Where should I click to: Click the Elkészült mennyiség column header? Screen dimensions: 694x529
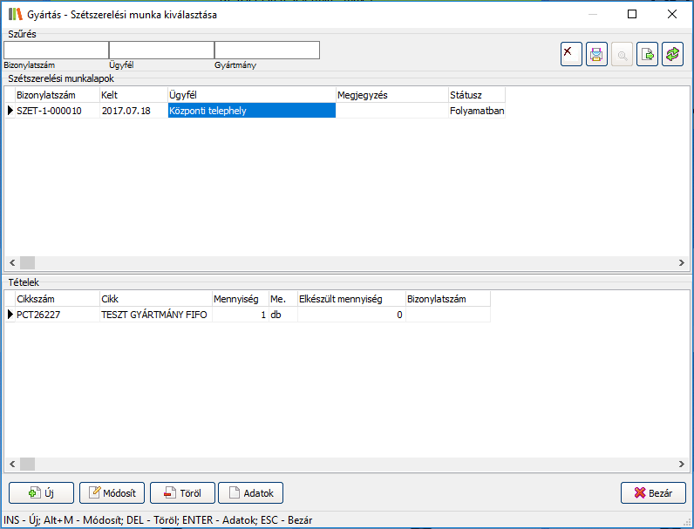click(x=350, y=299)
